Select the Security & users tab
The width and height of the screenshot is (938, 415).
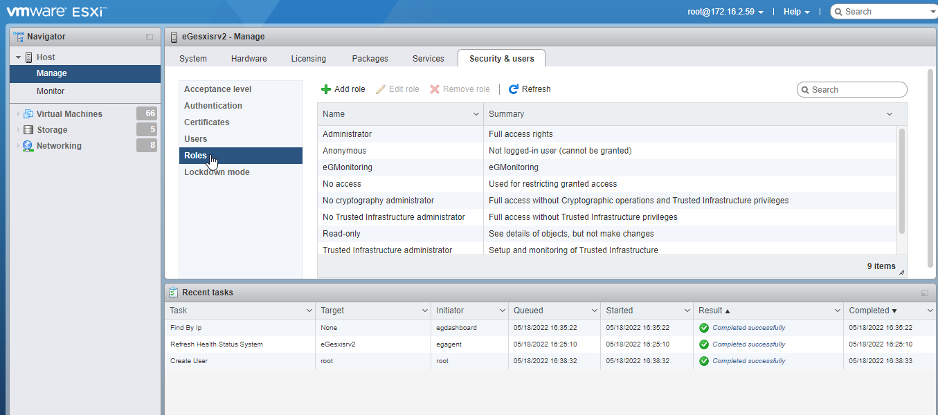click(x=502, y=59)
